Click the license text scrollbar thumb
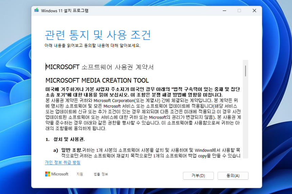The image size is (292, 194). click(245, 71)
